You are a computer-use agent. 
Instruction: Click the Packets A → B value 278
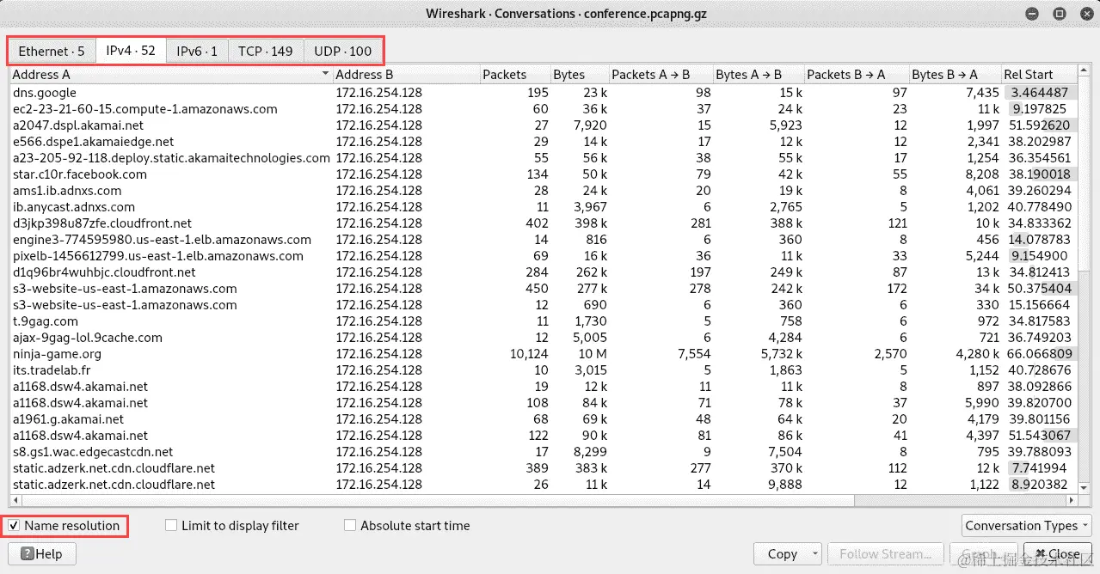pos(700,289)
